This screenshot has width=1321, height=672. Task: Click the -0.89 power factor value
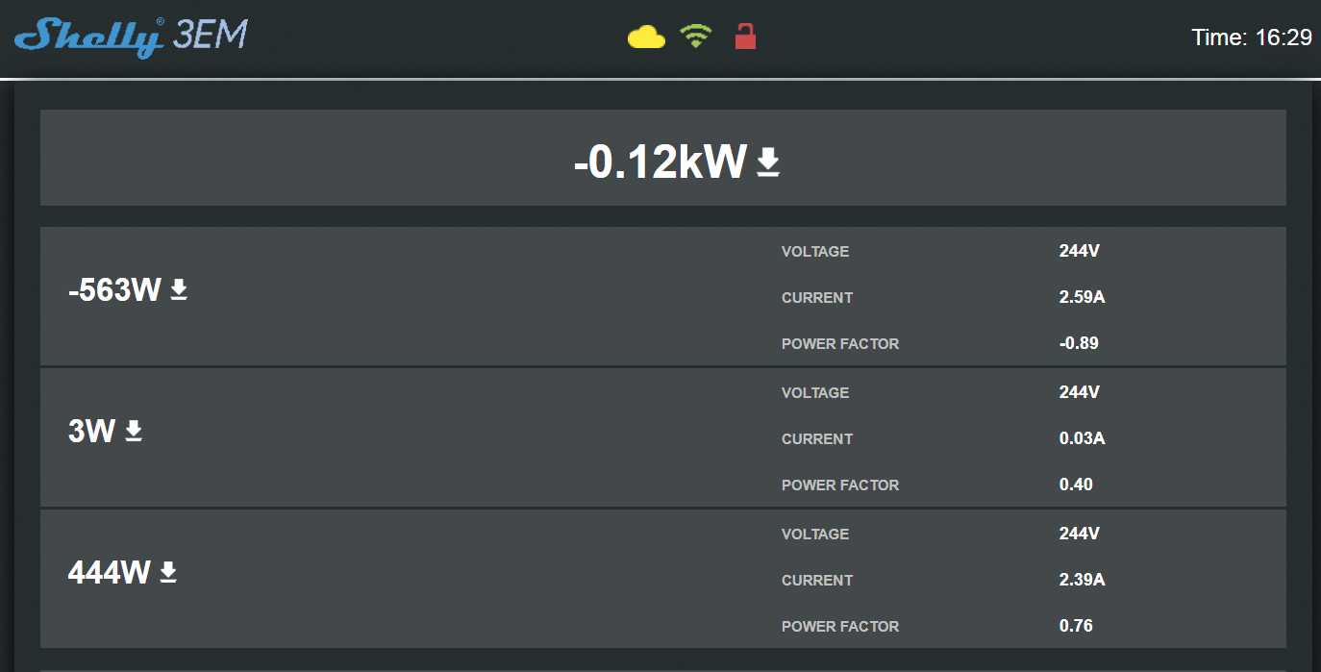click(1079, 343)
